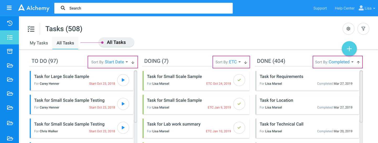
Task: Start the Task for Large Scale Sample
Action: point(123,80)
